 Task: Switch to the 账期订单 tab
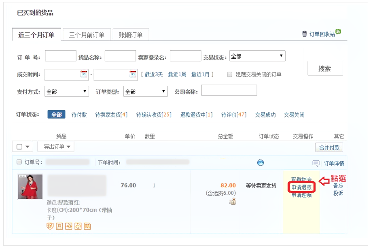(x=130, y=35)
